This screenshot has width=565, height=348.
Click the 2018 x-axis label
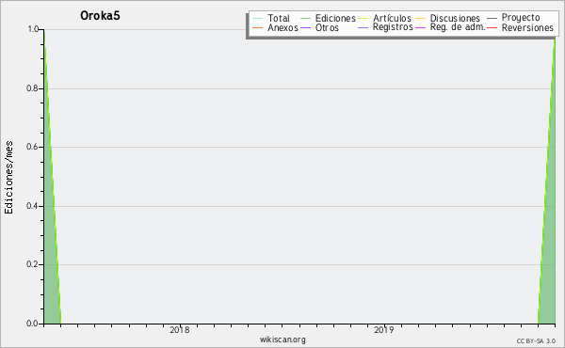[x=180, y=330]
